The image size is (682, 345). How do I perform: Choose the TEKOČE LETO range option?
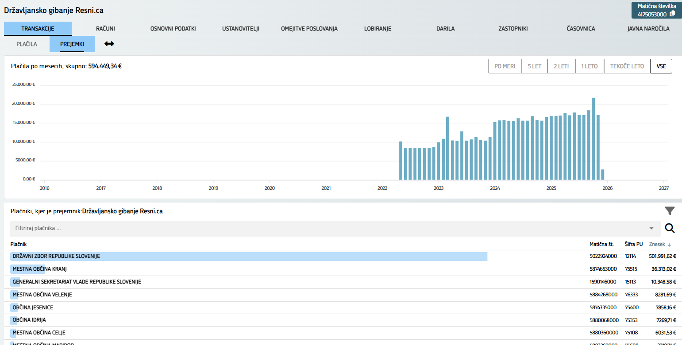[627, 66]
